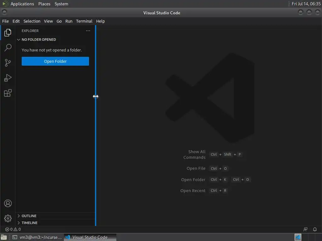
Task: Open the Edit menu
Action: click(x=16, y=21)
